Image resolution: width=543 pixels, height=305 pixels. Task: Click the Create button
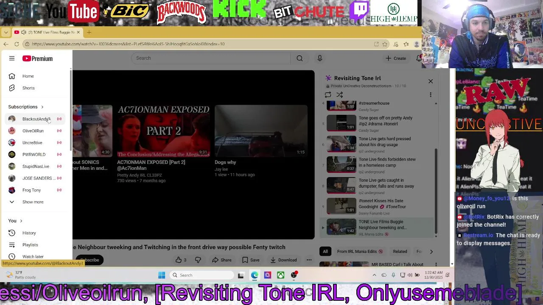(396, 58)
